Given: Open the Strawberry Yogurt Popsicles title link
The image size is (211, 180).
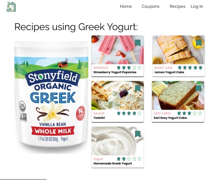Looking at the screenshot, I should pos(115,72).
